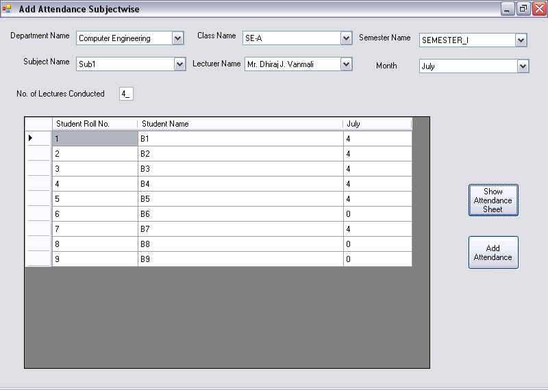Click the July attendance cell for B6
548x390 pixels.
tap(377, 214)
